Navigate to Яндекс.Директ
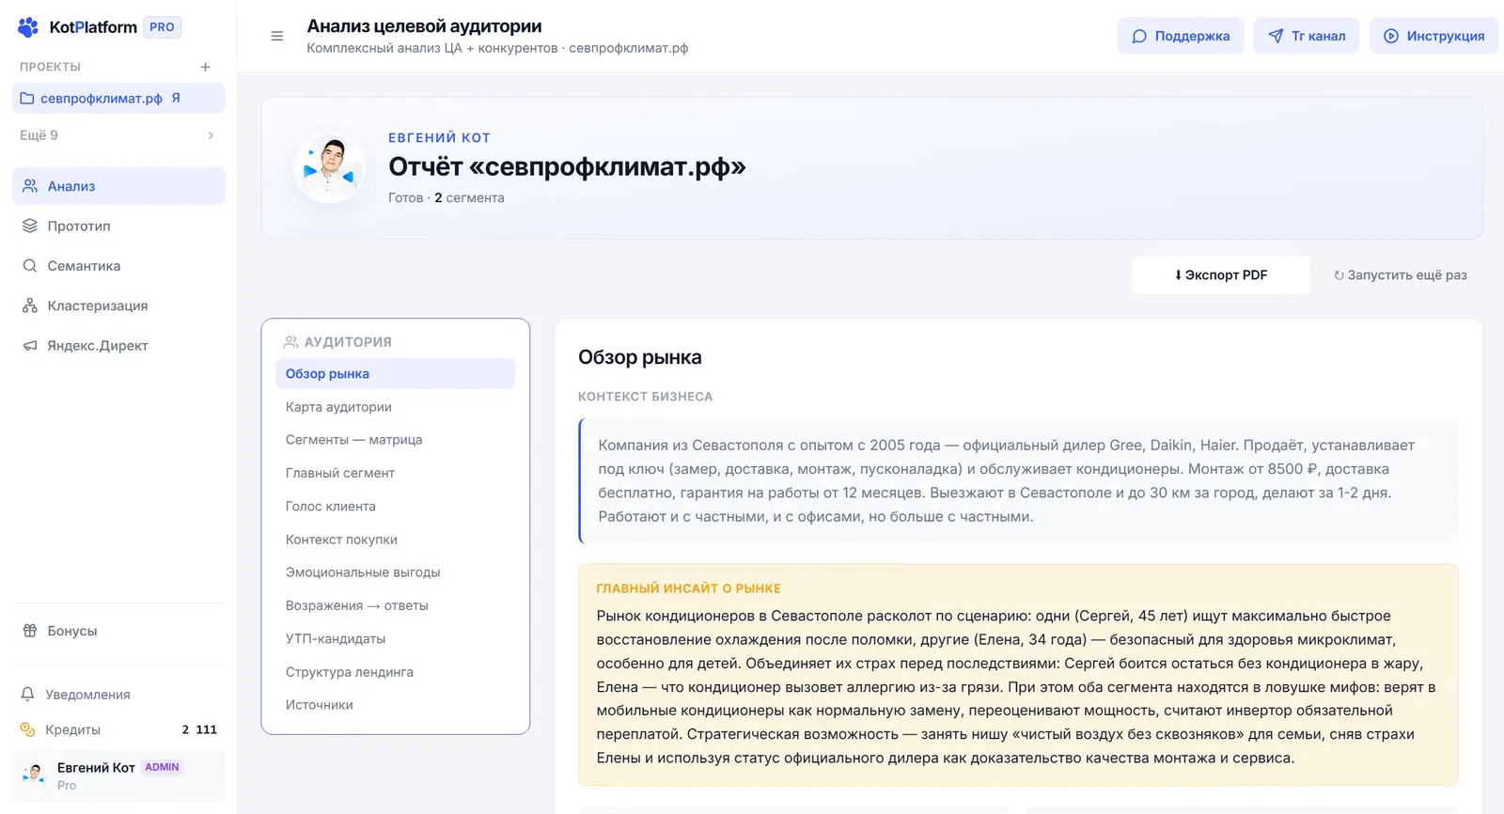The width and height of the screenshot is (1504, 814). point(118,346)
